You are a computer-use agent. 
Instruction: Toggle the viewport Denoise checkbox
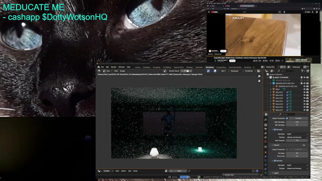pos(275,130)
